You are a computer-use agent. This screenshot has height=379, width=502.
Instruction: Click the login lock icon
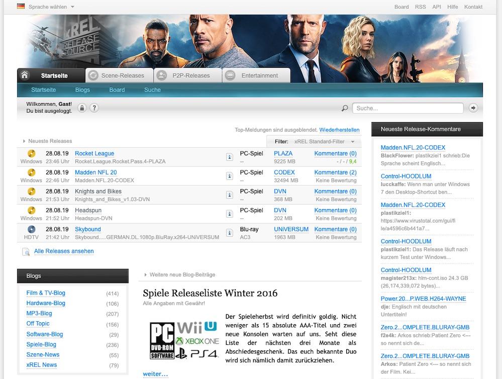pyautogui.click(x=82, y=108)
